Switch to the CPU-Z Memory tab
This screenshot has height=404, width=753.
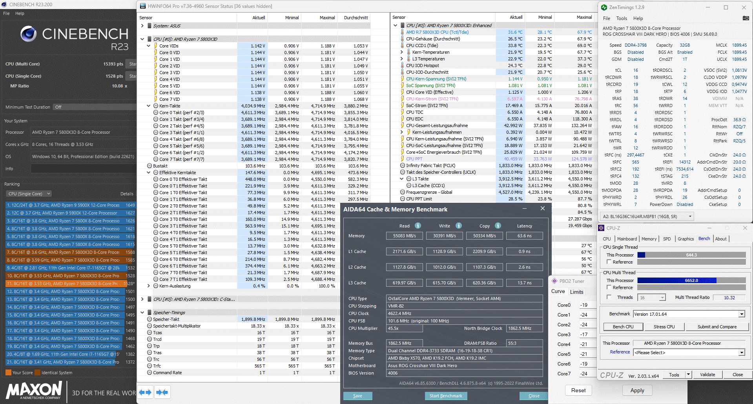[x=649, y=239]
